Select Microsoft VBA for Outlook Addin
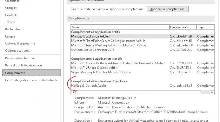 pos(143,68)
